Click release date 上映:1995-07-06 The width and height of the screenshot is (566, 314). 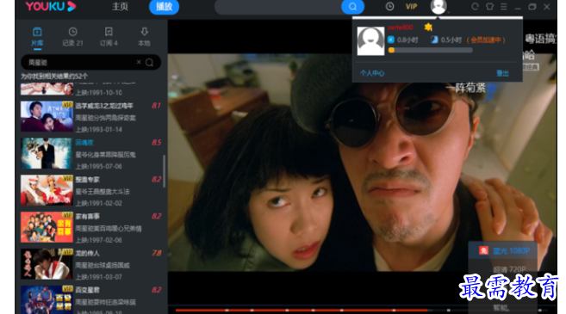tap(99, 166)
